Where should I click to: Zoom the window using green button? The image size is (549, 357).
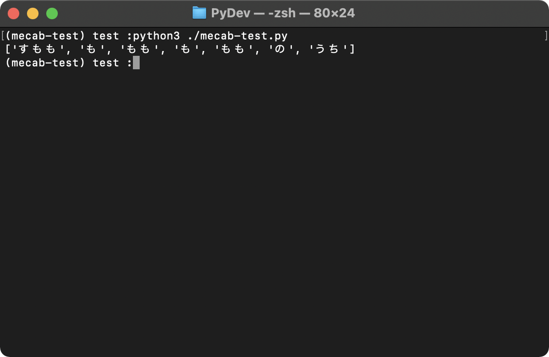point(52,13)
